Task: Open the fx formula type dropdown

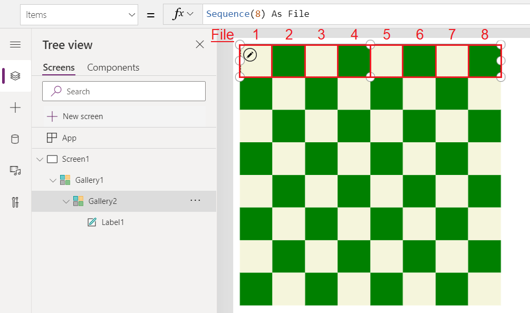Action: [182, 14]
